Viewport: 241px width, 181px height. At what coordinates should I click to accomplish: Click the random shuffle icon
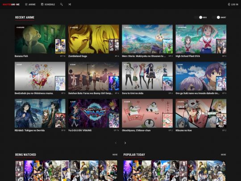coord(70,4)
